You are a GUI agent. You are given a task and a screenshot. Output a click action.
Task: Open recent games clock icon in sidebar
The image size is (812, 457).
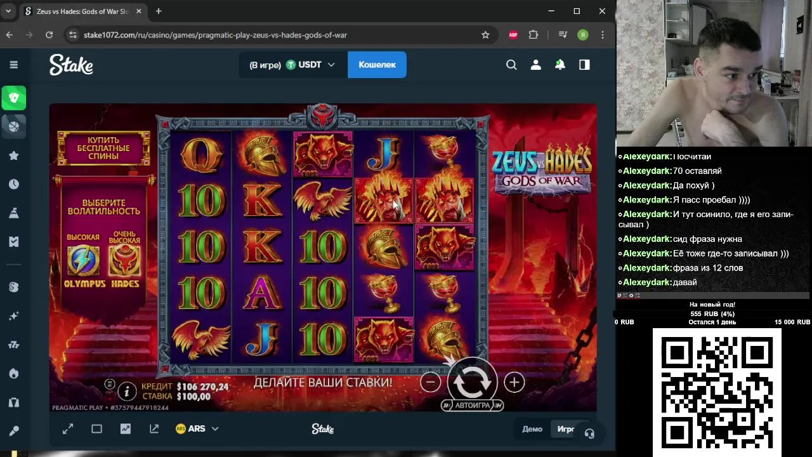pyautogui.click(x=13, y=184)
